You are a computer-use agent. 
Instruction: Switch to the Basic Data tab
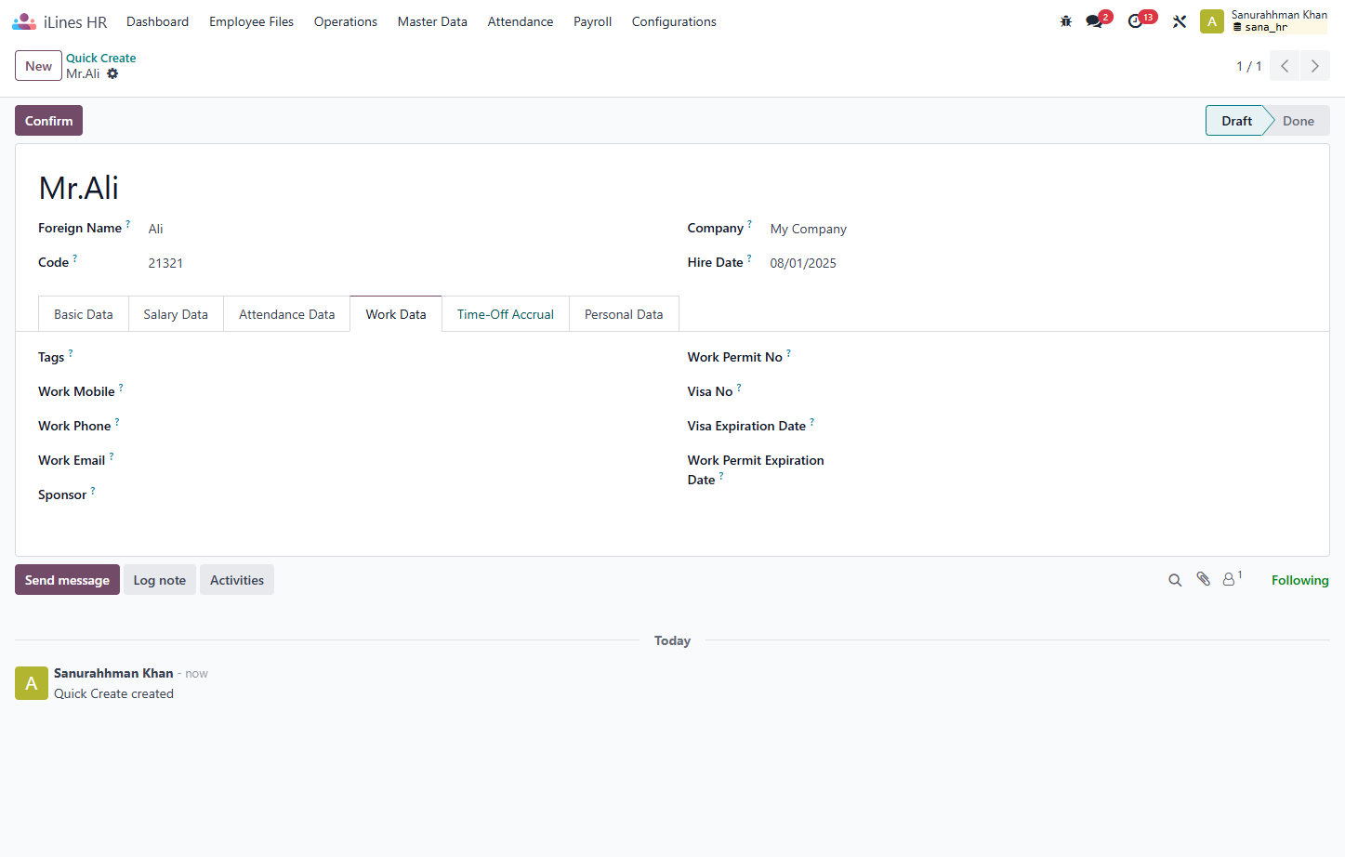tap(84, 314)
